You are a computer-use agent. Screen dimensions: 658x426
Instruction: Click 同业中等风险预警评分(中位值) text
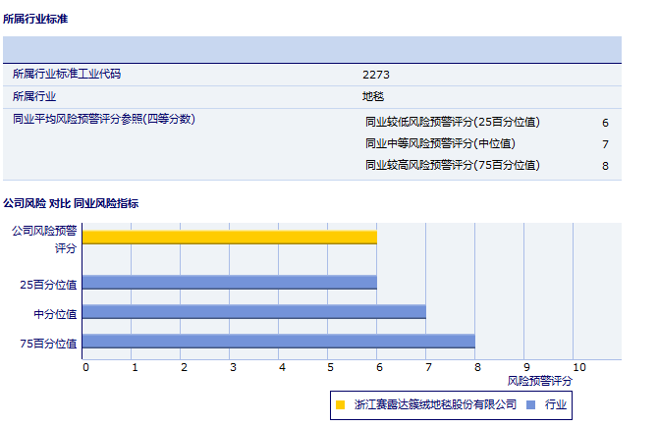coord(439,144)
